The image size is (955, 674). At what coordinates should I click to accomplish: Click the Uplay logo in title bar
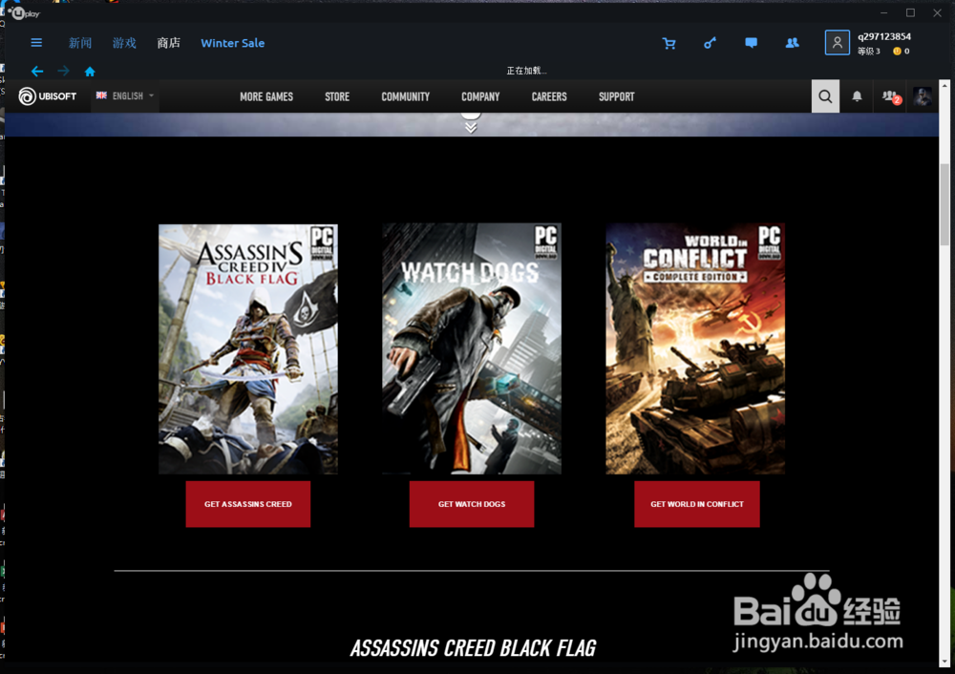25,12
